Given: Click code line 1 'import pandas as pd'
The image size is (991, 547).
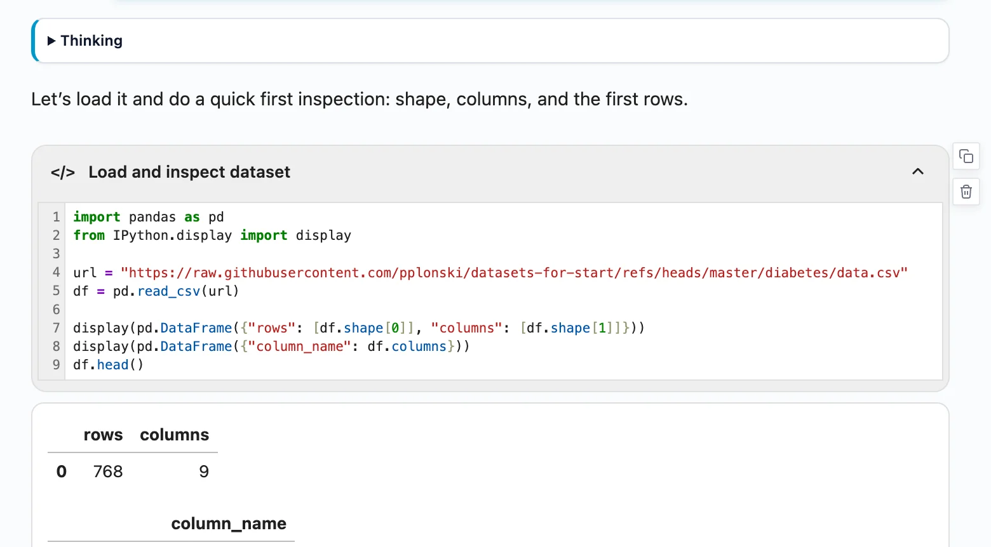Looking at the screenshot, I should tap(149, 217).
